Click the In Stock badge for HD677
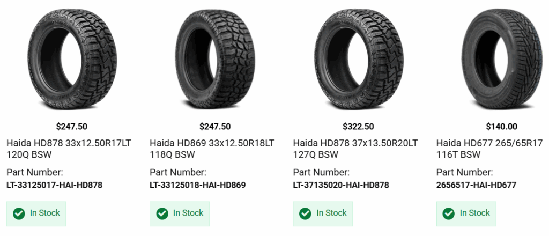The height and width of the screenshot is (236, 549). 466,213
